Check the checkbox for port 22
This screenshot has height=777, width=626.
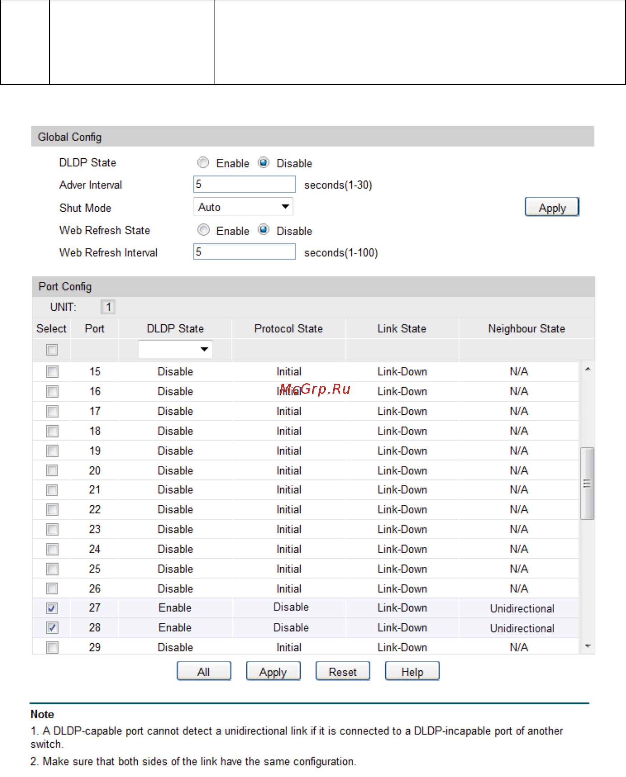click(x=52, y=510)
